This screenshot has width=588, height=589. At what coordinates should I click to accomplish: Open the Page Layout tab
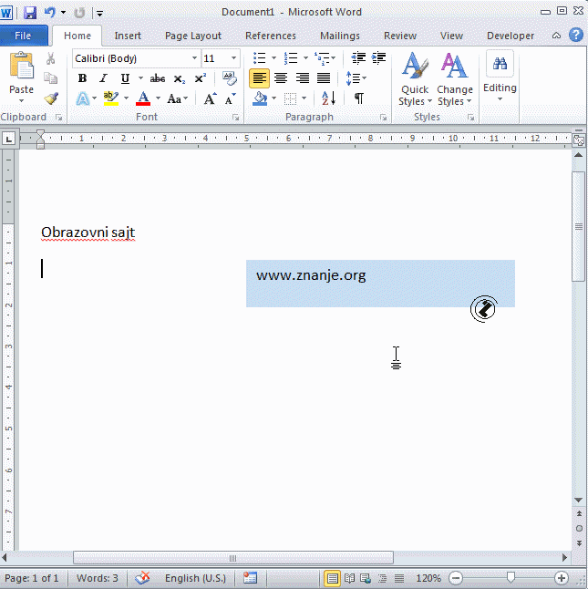[192, 36]
